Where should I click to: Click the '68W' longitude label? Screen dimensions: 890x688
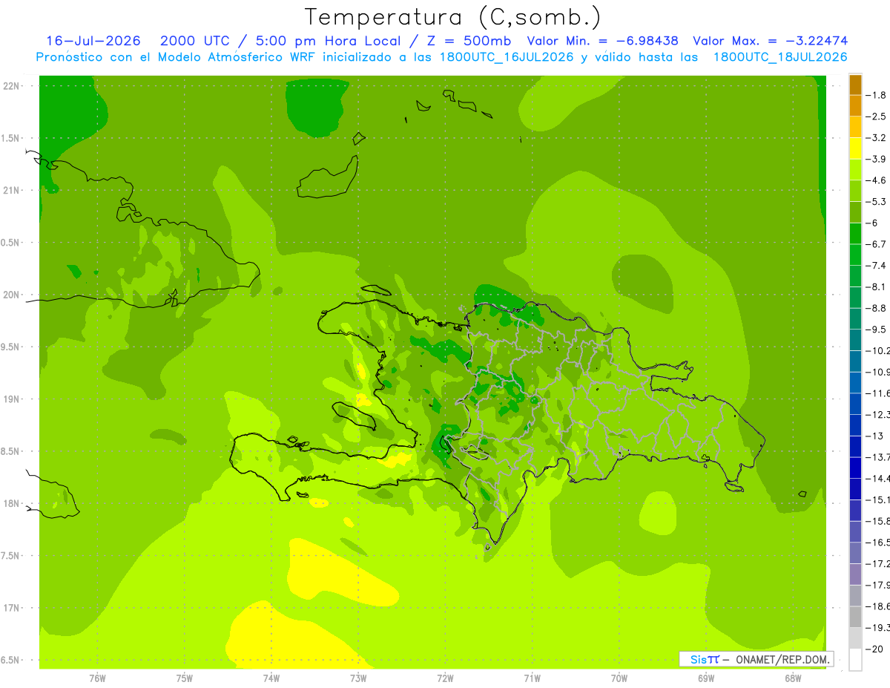click(793, 678)
